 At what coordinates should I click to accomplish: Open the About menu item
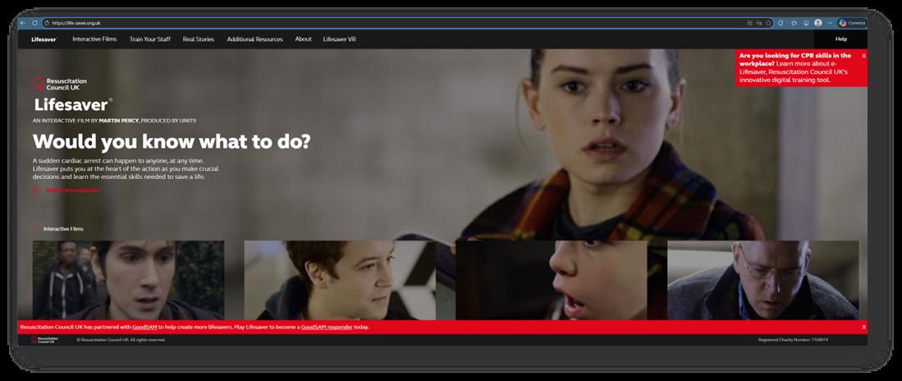tap(303, 39)
